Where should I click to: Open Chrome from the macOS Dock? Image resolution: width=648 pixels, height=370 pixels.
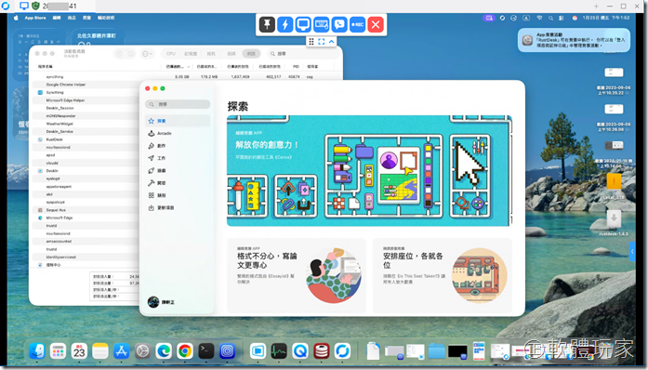[185, 351]
